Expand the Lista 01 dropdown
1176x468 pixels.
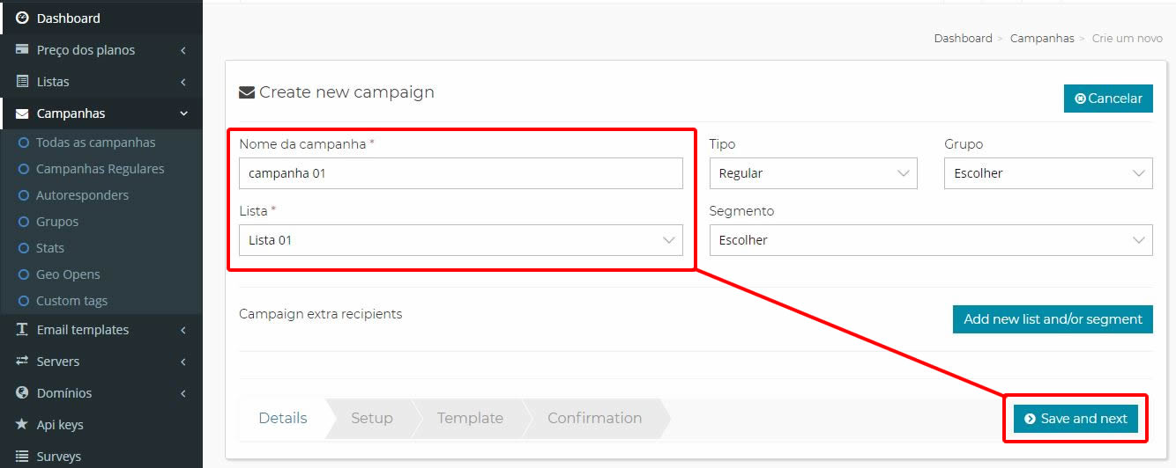pos(461,240)
